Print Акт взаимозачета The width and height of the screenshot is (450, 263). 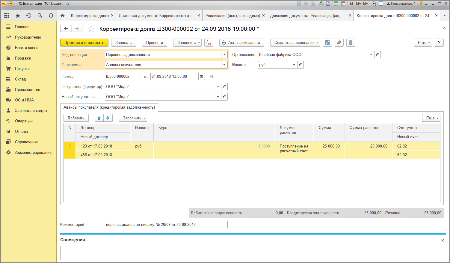242,42
